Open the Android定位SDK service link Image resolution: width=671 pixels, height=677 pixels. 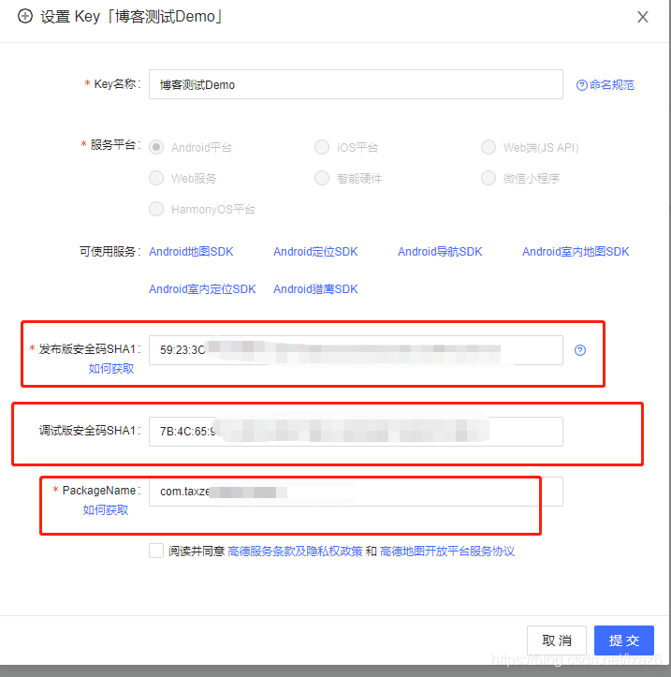point(315,252)
